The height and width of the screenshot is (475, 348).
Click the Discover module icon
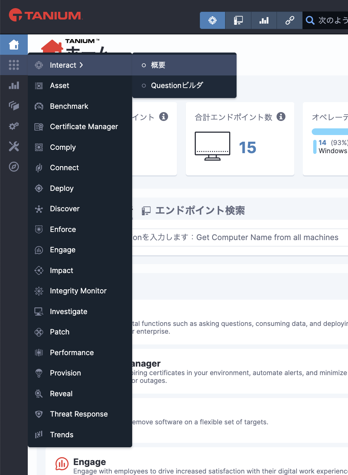click(x=39, y=209)
